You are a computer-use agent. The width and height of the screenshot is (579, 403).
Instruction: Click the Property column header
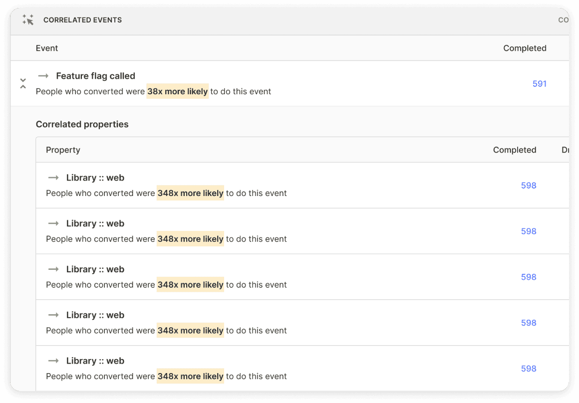tap(63, 150)
